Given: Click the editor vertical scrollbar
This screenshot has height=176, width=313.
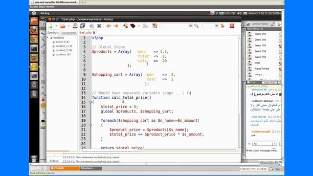Looking at the screenshot, I should click(x=239, y=92).
